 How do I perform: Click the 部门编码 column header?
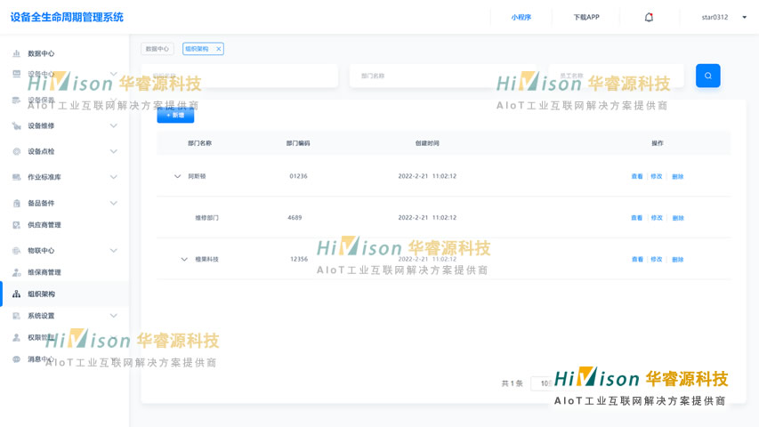tap(298, 143)
